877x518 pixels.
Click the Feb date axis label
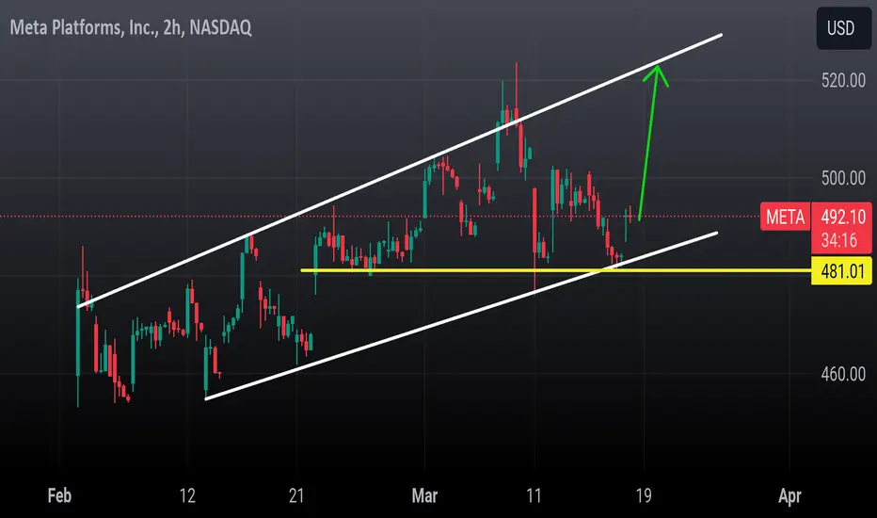(59, 495)
